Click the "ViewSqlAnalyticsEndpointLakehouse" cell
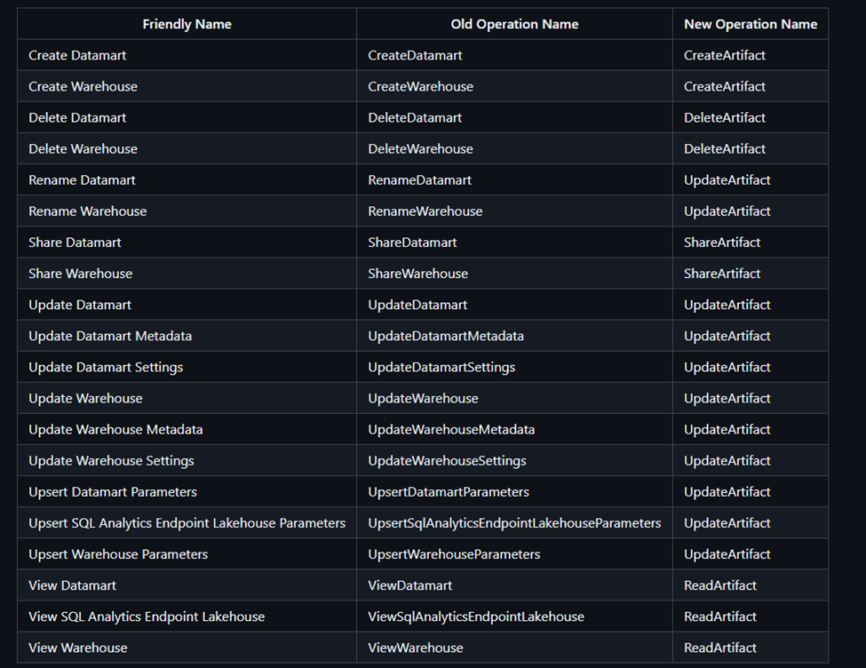 (x=475, y=616)
